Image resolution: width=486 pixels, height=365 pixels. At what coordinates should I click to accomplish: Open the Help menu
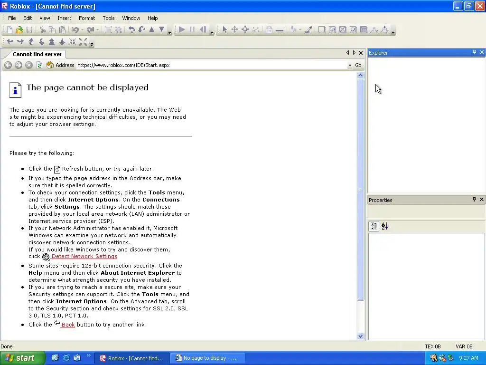tap(152, 18)
